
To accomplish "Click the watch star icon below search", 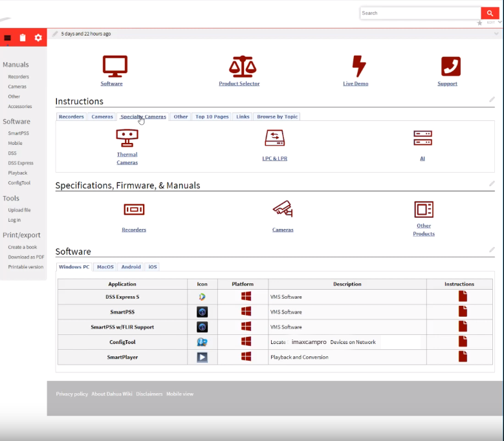I will tap(479, 23).
